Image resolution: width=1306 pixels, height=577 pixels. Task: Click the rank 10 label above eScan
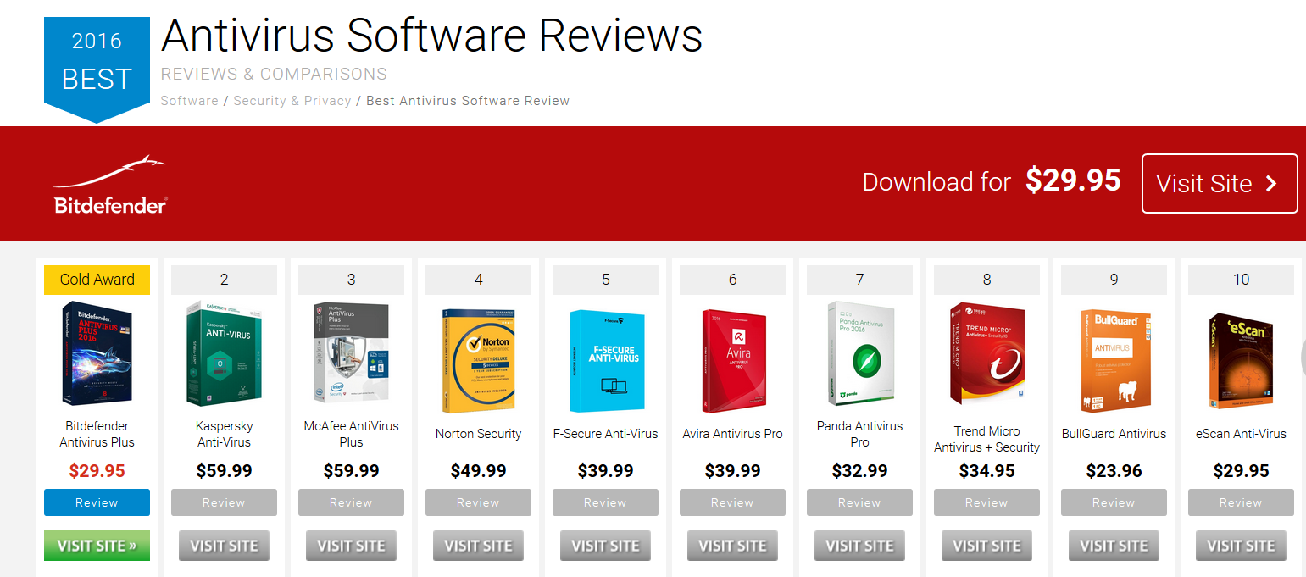click(1241, 280)
